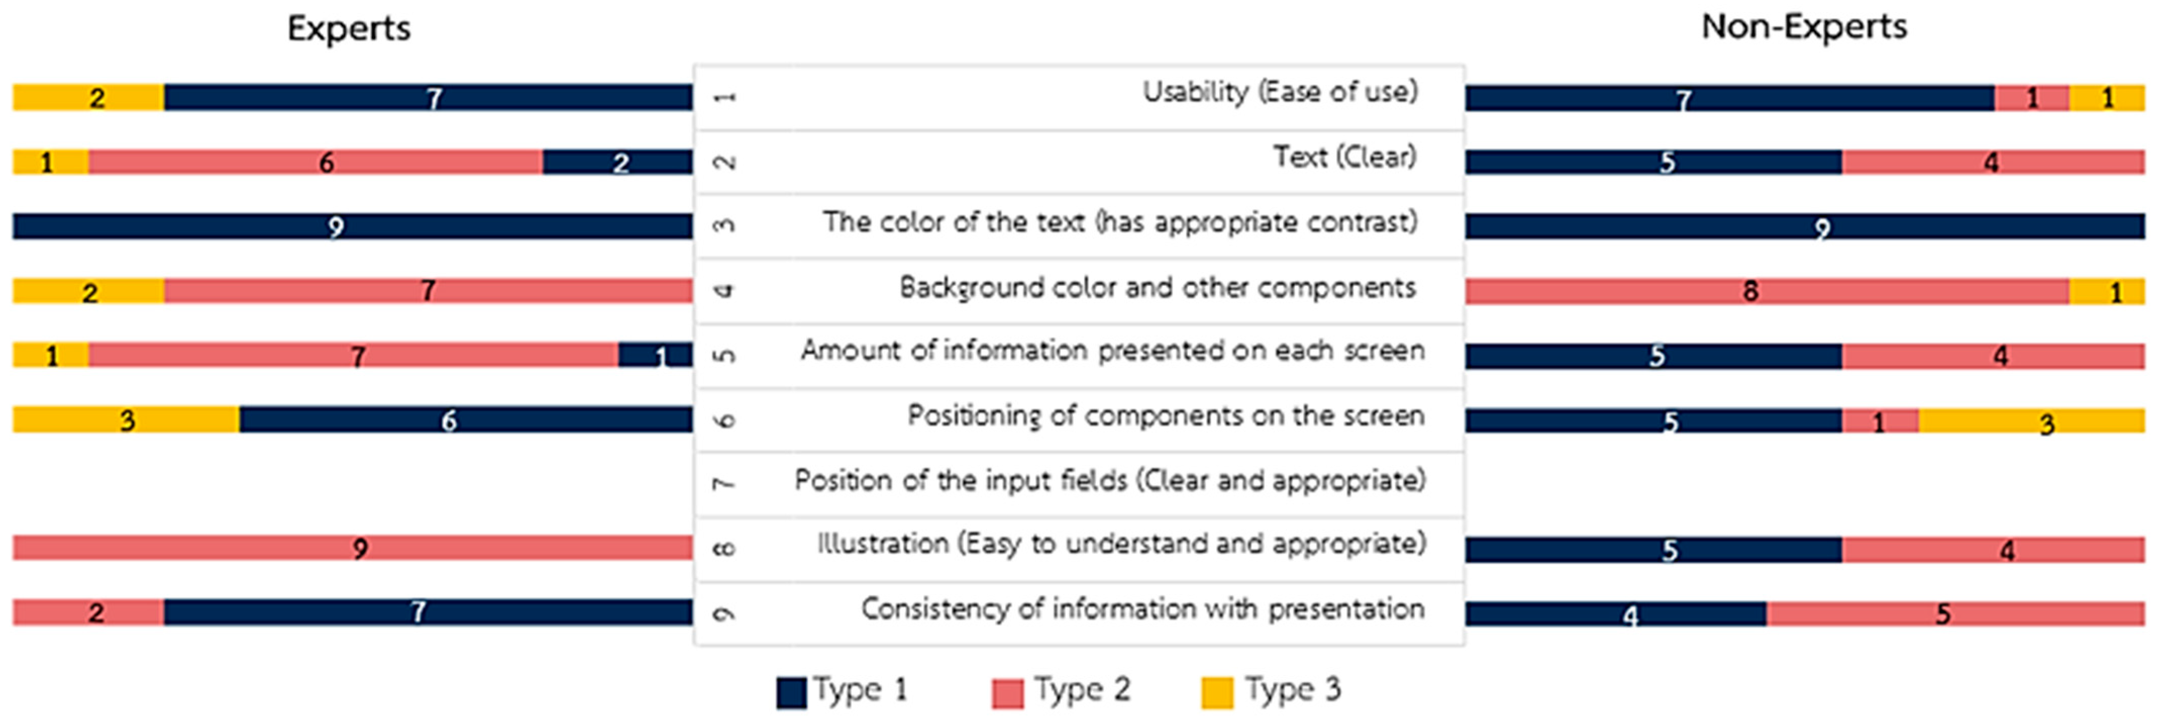Viewport: 2159px width, 720px height.
Task: Select the Experts chart heading
Action: [349, 28]
